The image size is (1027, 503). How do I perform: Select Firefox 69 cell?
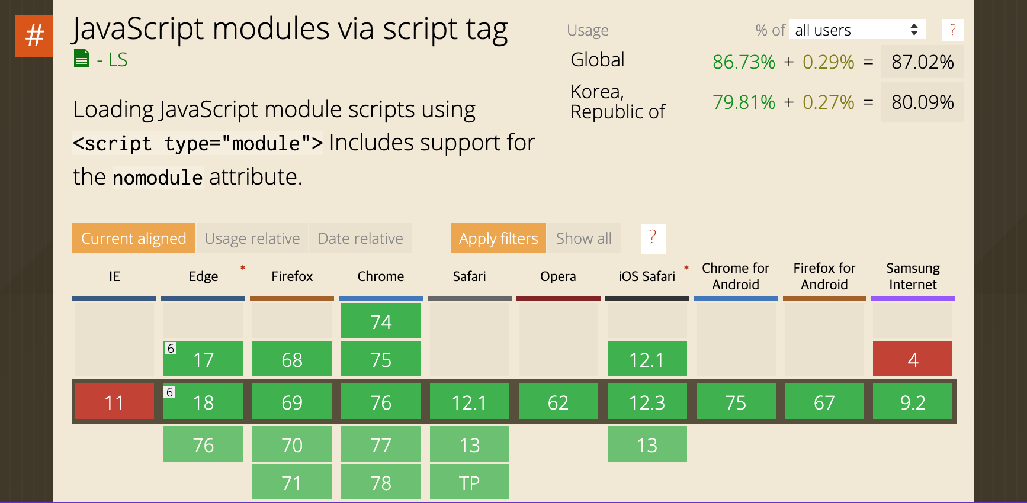(292, 402)
